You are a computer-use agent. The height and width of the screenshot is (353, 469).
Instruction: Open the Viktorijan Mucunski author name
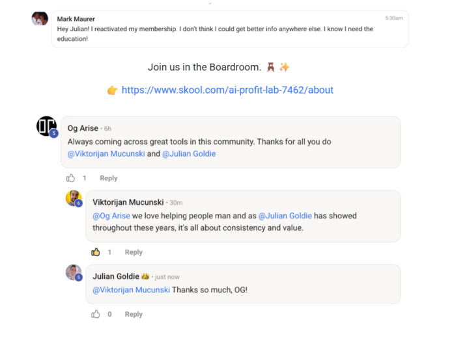click(128, 203)
